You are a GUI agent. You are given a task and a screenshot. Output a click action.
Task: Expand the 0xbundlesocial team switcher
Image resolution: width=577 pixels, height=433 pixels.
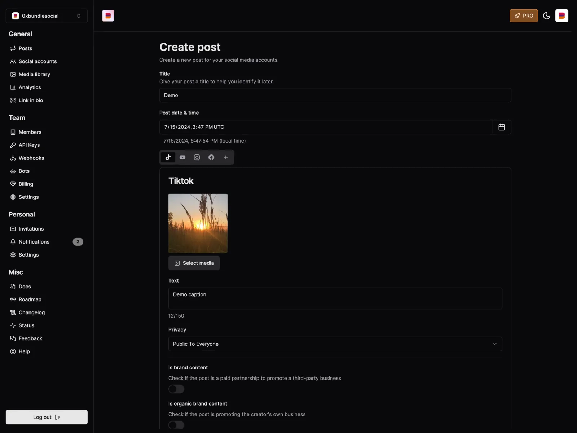point(47,16)
